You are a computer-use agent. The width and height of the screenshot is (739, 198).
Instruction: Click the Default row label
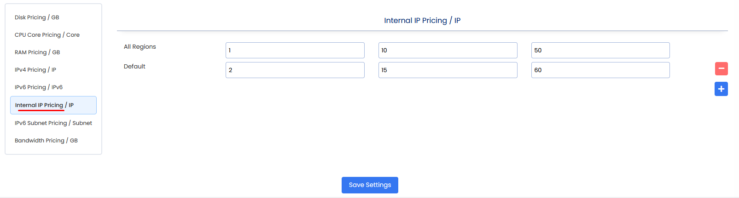coord(134,67)
